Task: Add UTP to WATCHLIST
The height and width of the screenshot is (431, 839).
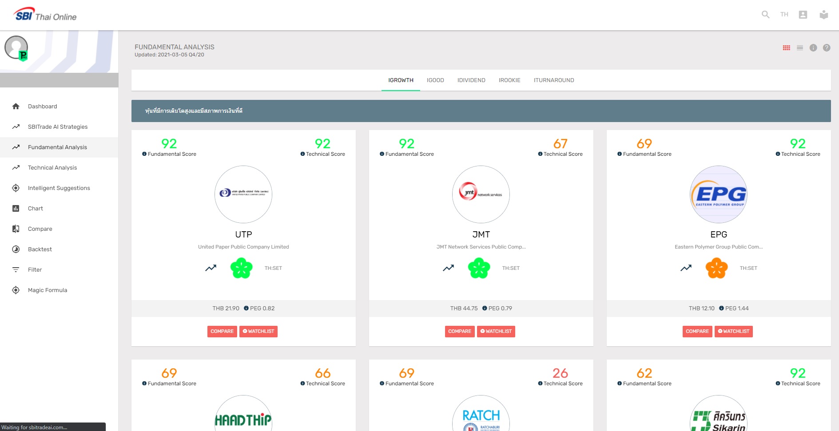Action: tap(258, 332)
